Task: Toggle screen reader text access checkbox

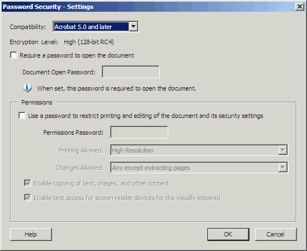Action: [x=27, y=197]
